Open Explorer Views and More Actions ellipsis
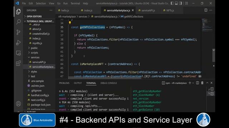The height and width of the screenshot is (128, 229). click(51, 10)
